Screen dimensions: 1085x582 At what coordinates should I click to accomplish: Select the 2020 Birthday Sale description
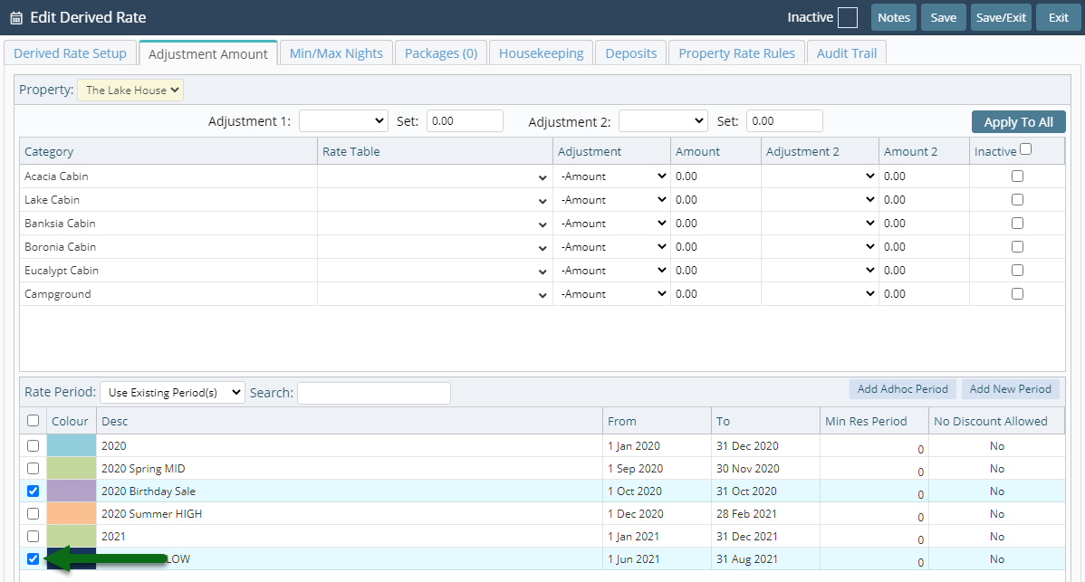[149, 491]
